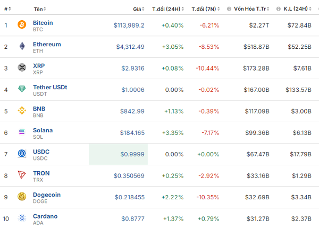Click the XRP logo icon
This screenshot has width=319, height=228.
[22, 67]
